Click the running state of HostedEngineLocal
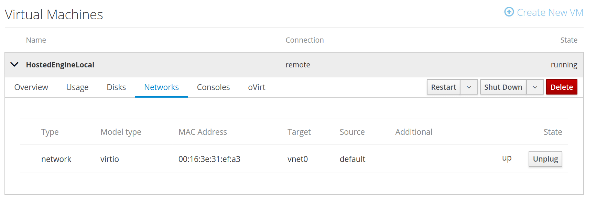This screenshot has height=208, width=596. pyautogui.click(x=564, y=65)
